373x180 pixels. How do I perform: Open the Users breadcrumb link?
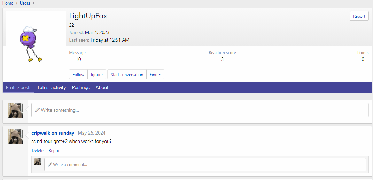(x=25, y=3)
